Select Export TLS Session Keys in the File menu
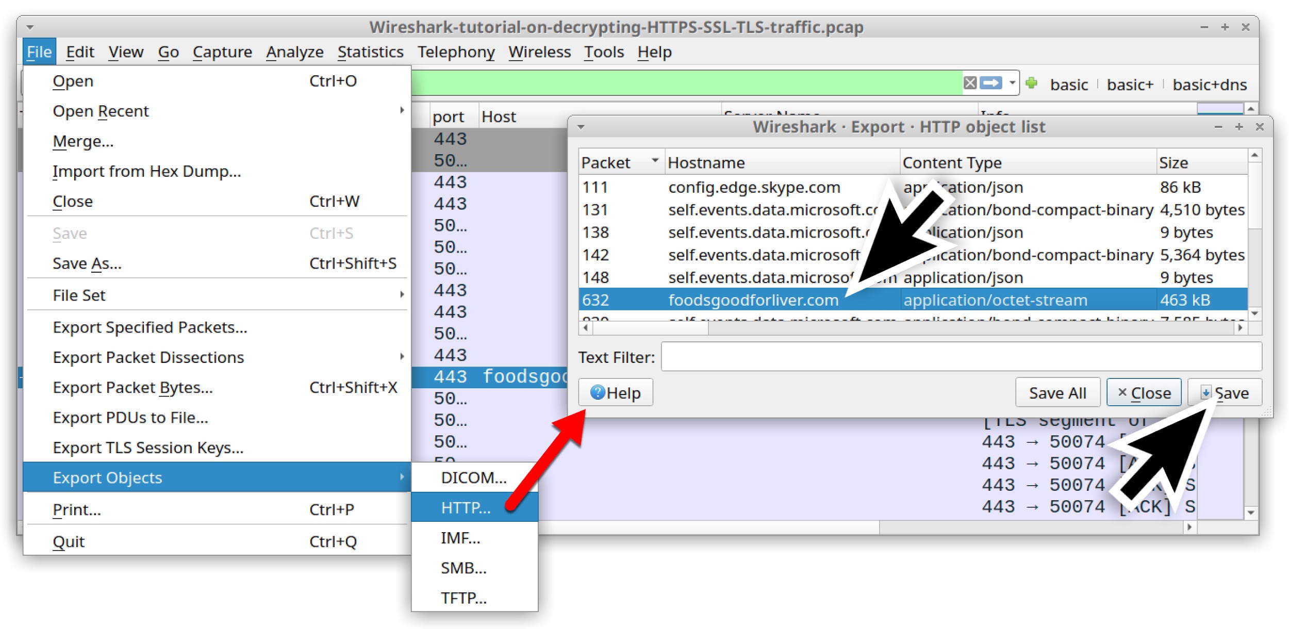 tap(147, 448)
